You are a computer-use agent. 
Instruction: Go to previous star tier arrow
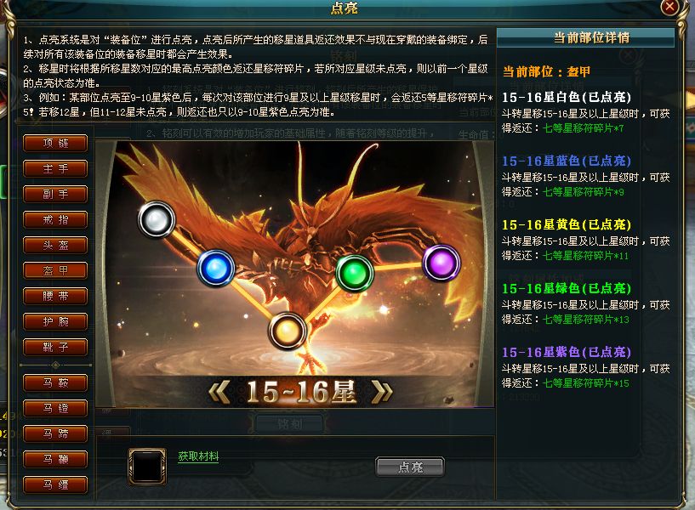(x=219, y=392)
